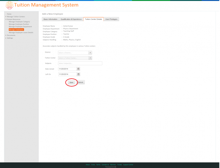Image resolution: width=220 pixels, height=168 pixels.
Task: Open the Qualification & Experience tab
Action: coord(71,19)
